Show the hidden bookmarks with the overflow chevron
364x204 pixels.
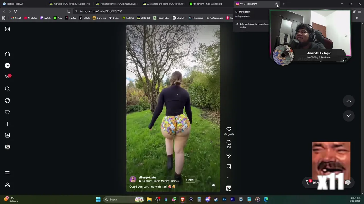357,18
